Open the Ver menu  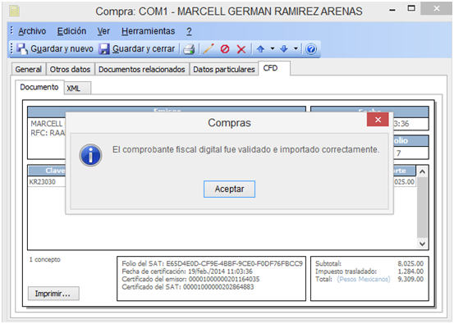click(103, 31)
